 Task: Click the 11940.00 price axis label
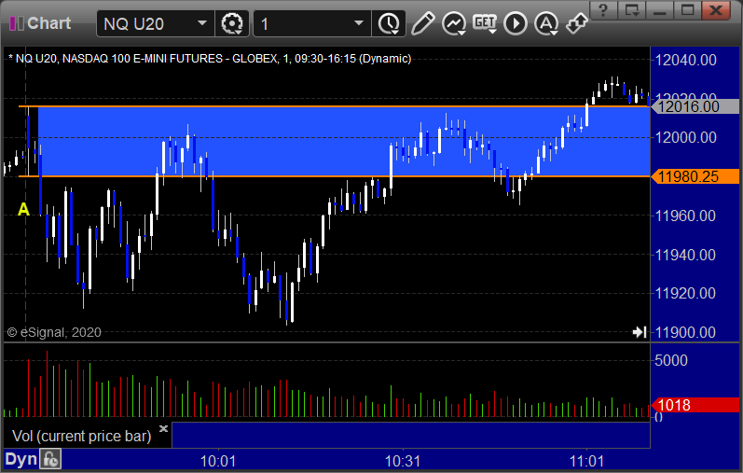[x=685, y=255]
